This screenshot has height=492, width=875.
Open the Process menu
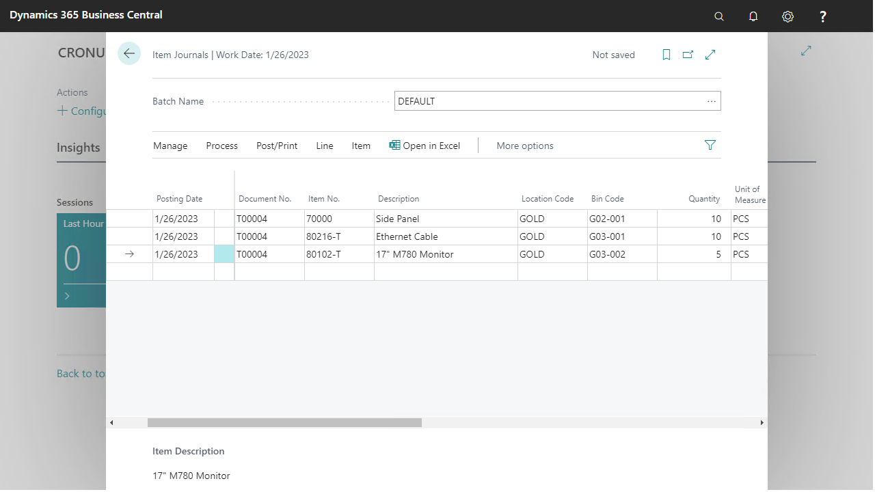222,146
